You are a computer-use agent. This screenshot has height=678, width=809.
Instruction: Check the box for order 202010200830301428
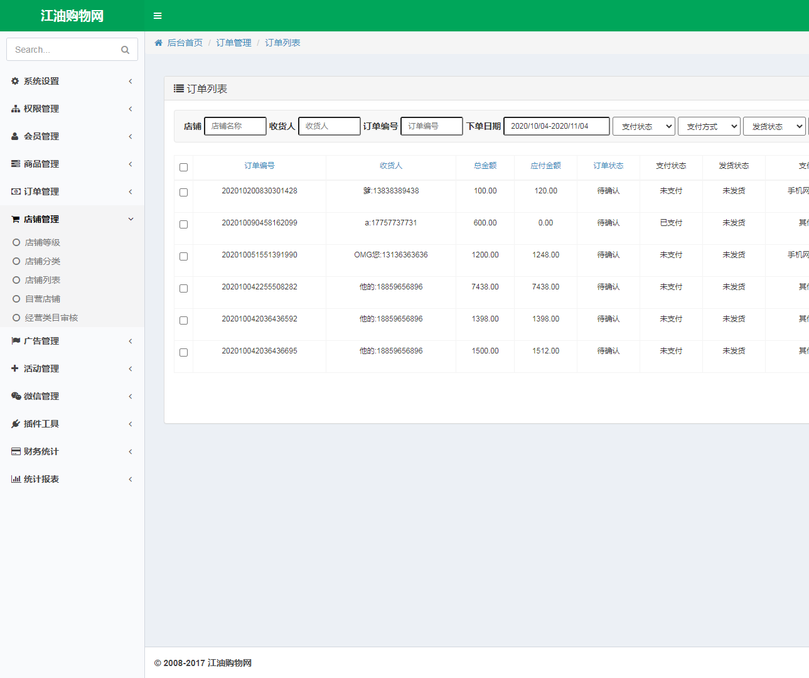[x=183, y=192]
